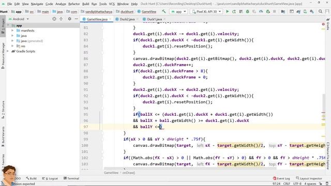Viewport: 331px width, 186px height.
Task: Click Sync Project with Gradle Files icon
Action: pyautogui.click(x=298, y=11)
